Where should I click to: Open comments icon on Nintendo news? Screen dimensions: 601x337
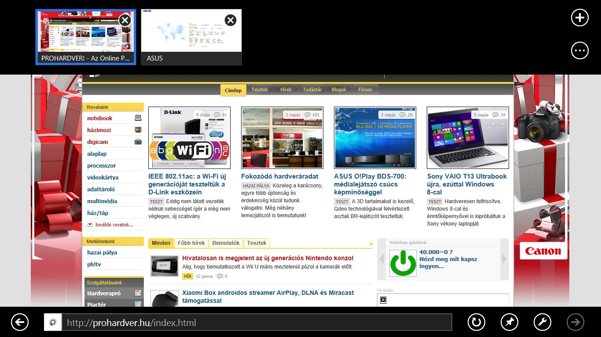220,276
